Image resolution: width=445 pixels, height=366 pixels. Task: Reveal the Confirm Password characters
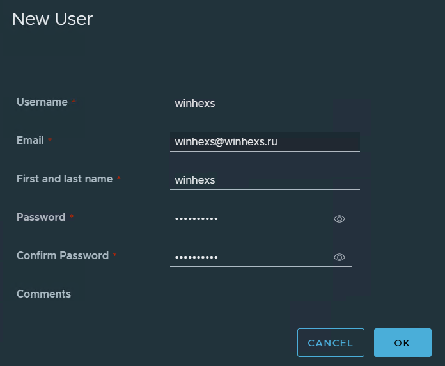(x=339, y=257)
